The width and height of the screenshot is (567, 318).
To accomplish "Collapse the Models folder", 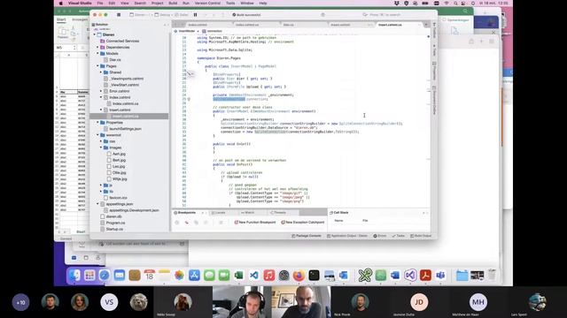I will (97, 53).
